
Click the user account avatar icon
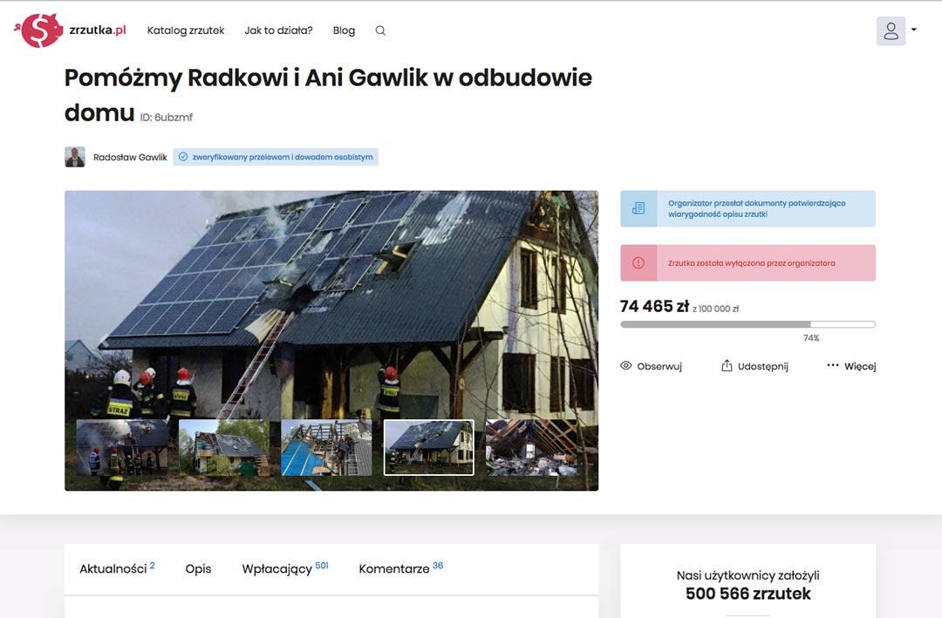point(891,31)
